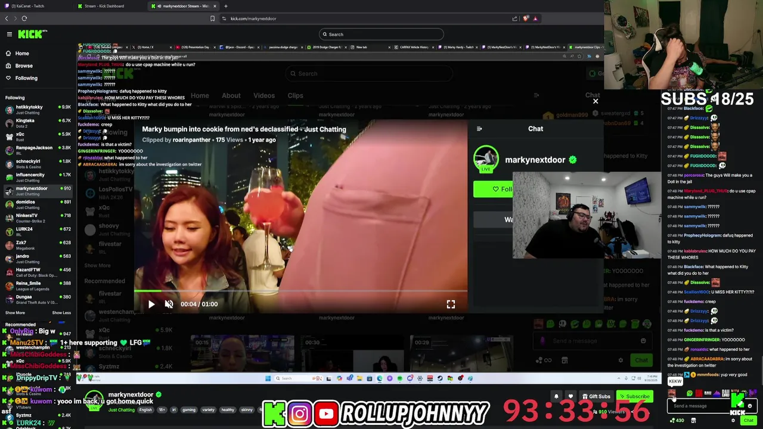
Task: Click the gaming tag
Action: 189,410
